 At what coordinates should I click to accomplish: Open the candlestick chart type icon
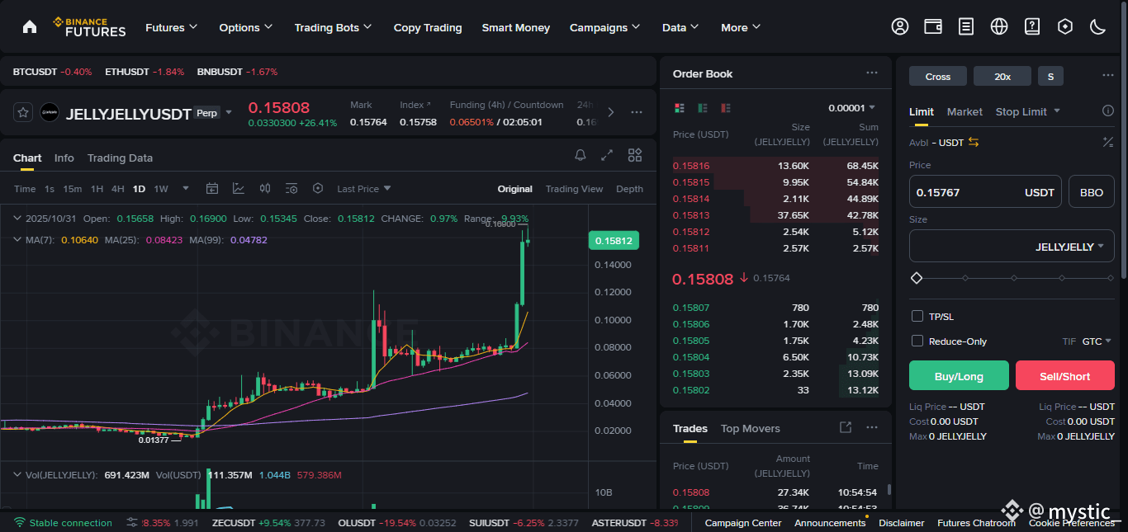click(x=265, y=189)
